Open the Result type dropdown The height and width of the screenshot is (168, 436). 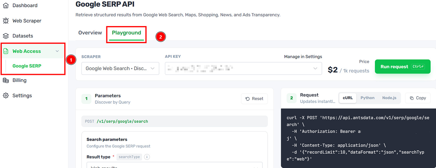tap(175, 165)
